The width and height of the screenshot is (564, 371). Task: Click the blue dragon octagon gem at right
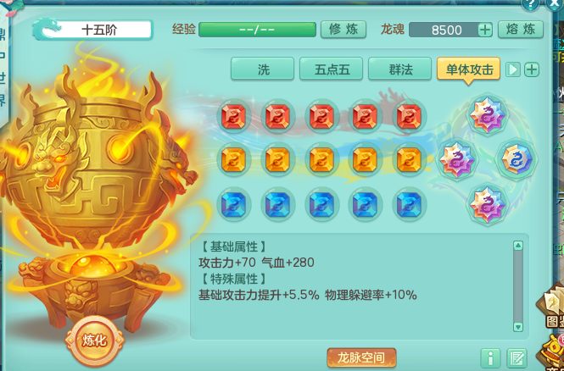point(517,159)
